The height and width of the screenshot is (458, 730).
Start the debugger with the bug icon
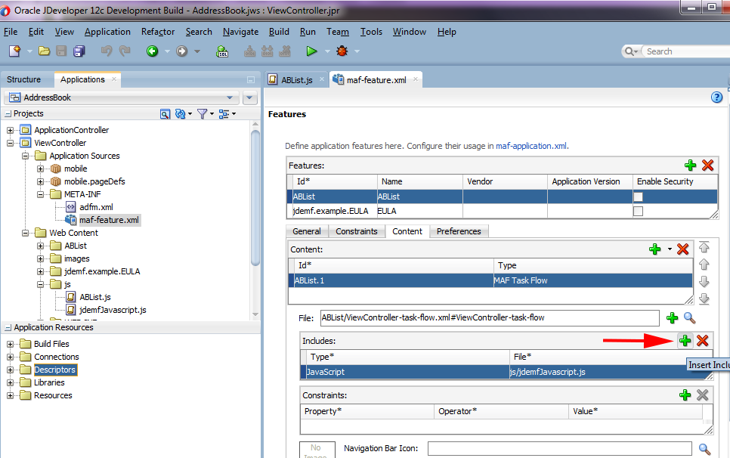(x=342, y=51)
